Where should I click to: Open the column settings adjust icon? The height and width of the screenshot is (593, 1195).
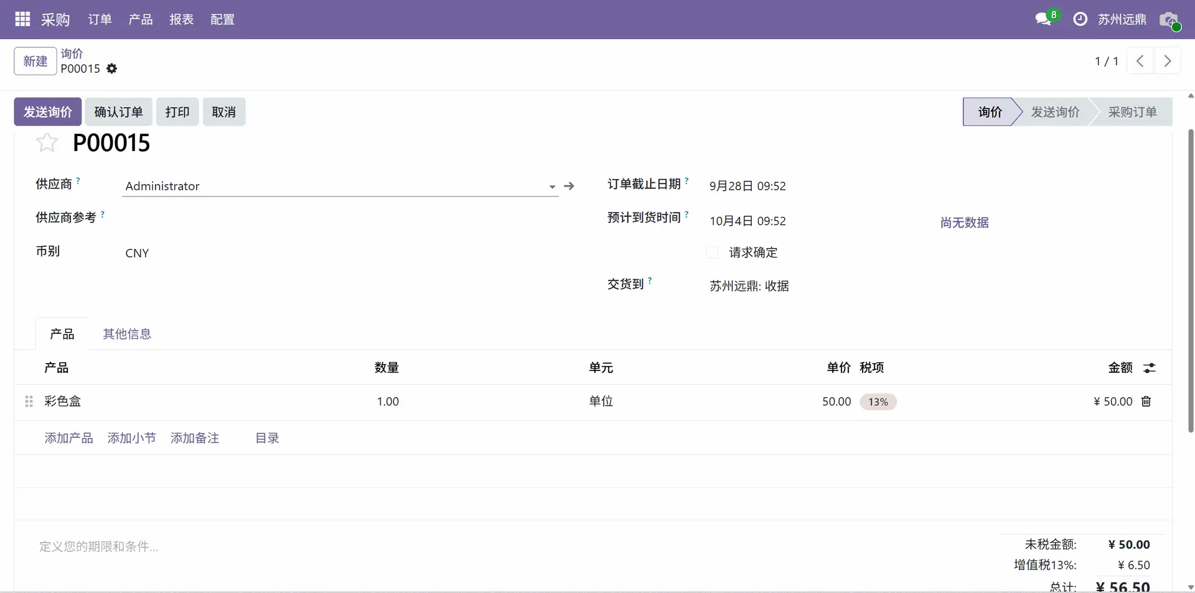pos(1150,368)
